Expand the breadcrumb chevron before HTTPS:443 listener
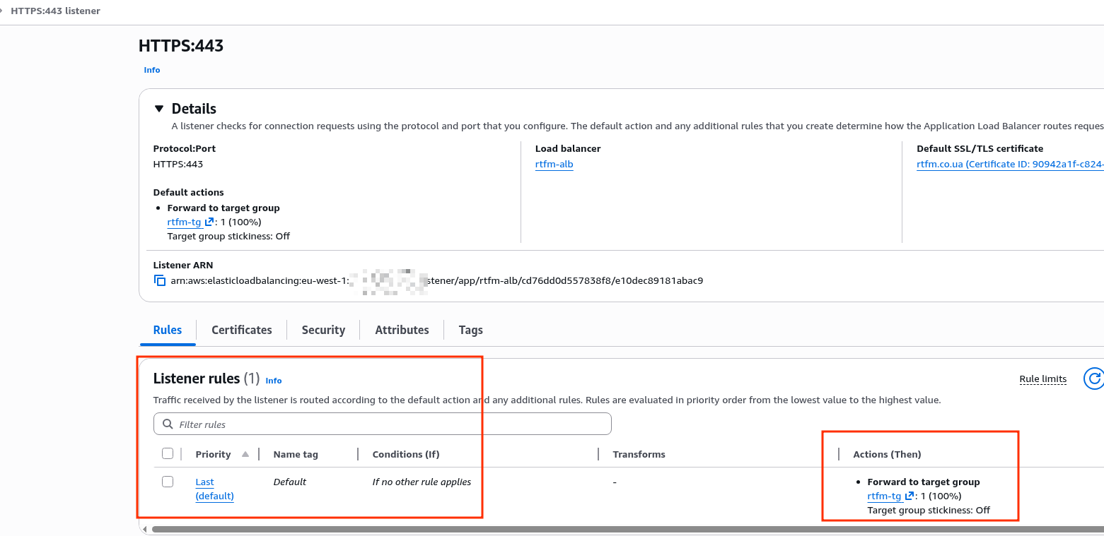Image resolution: width=1104 pixels, height=536 pixels. [x=2, y=11]
